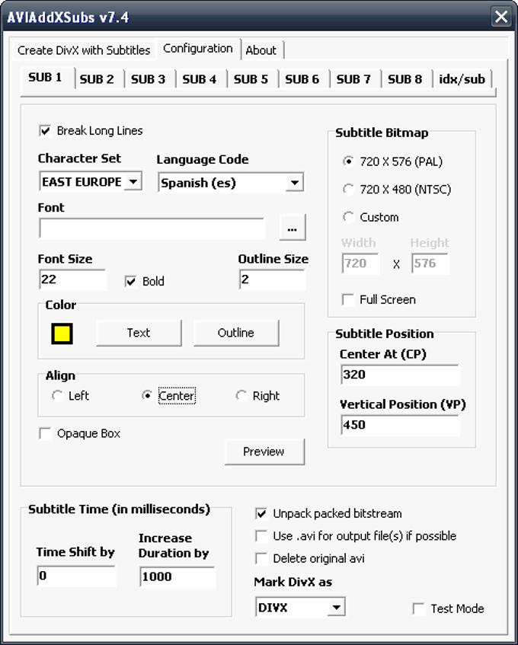
Task: Click the Preview button
Action: (264, 452)
